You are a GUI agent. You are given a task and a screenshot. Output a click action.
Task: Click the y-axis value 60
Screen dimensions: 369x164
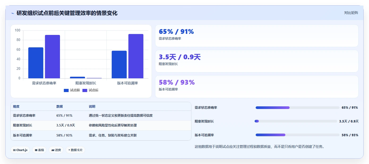(x=18, y=49)
